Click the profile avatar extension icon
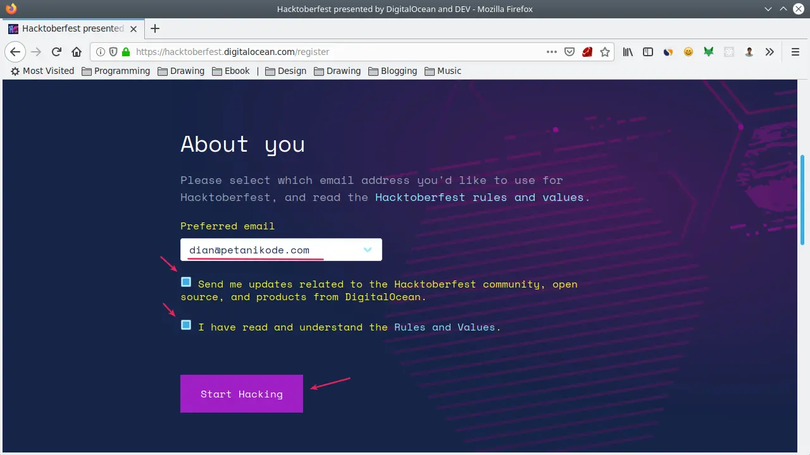The image size is (810, 455). tap(749, 52)
